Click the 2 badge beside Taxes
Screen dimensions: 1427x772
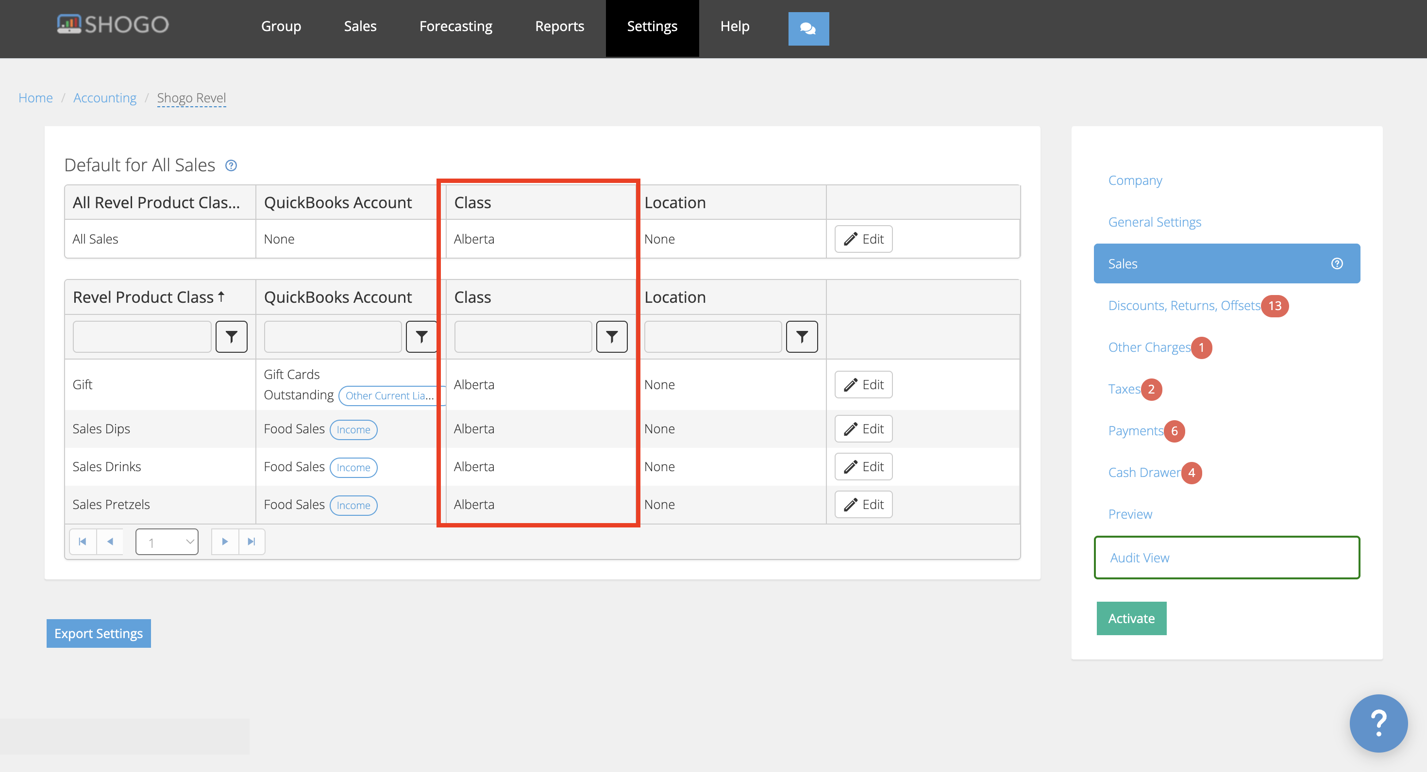1151,389
